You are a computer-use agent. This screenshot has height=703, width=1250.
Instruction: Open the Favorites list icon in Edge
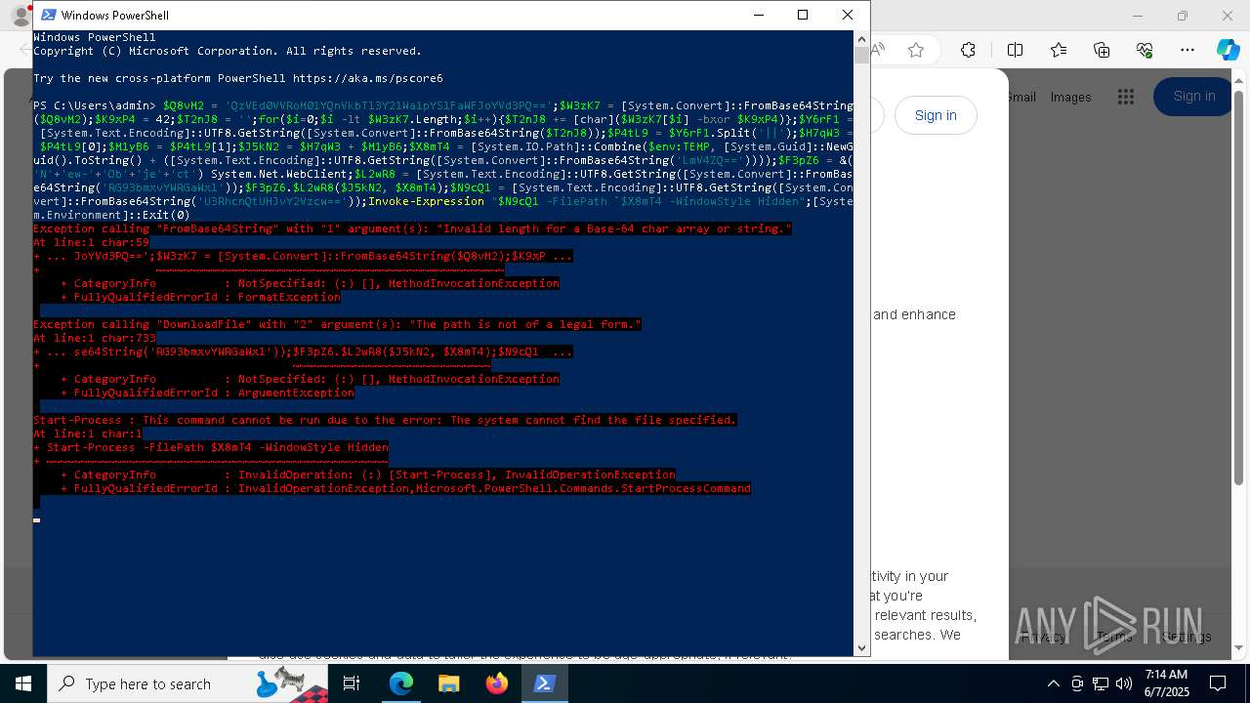[x=1059, y=50]
